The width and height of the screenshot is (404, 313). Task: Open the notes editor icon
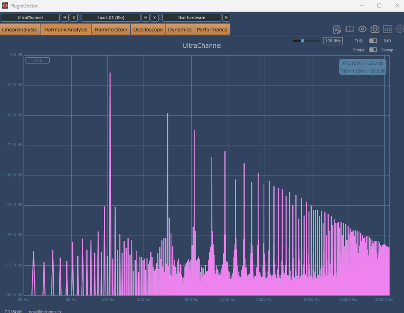point(337,29)
